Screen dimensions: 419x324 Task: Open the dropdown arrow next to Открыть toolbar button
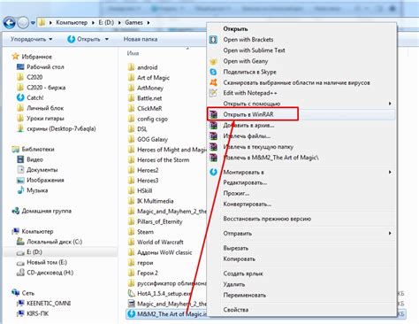coord(107,39)
